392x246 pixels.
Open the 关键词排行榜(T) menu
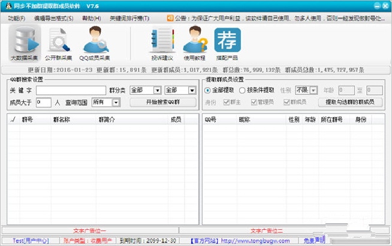[x=129, y=18]
